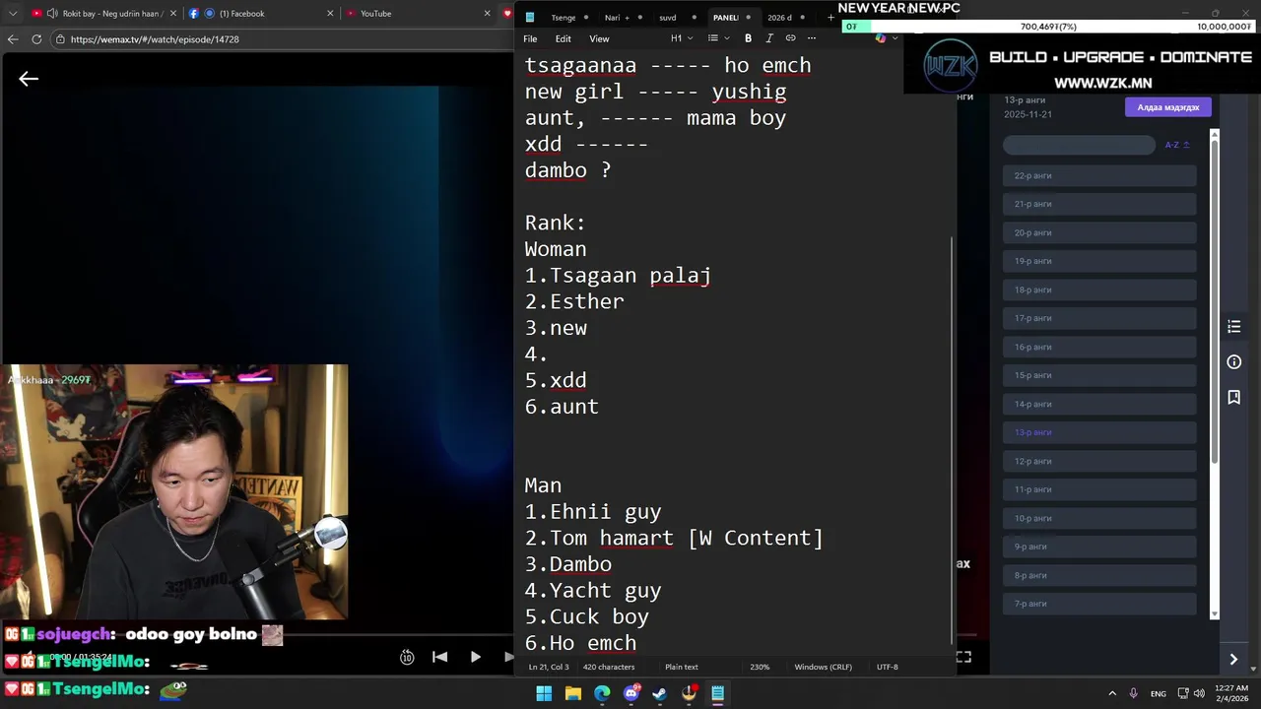Open the View menu in Notepad

click(599, 38)
